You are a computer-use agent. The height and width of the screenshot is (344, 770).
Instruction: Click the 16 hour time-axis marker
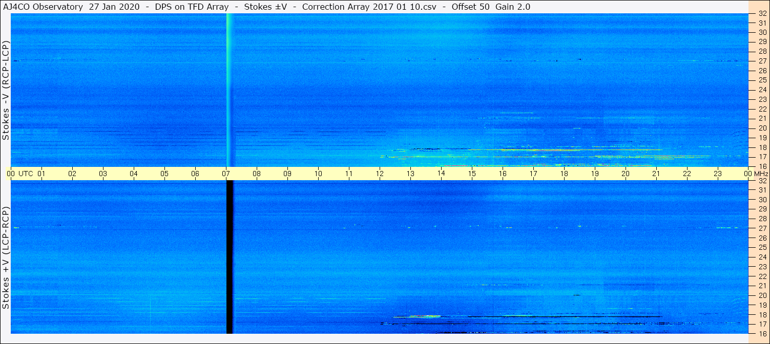click(503, 174)
